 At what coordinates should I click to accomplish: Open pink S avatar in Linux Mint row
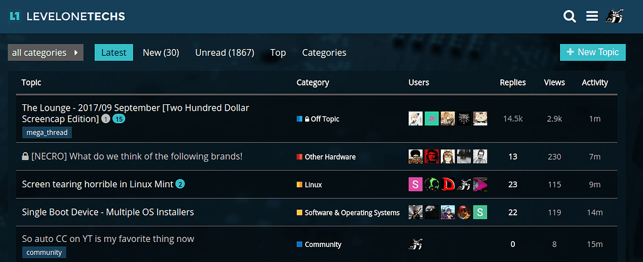click(416, 184)
